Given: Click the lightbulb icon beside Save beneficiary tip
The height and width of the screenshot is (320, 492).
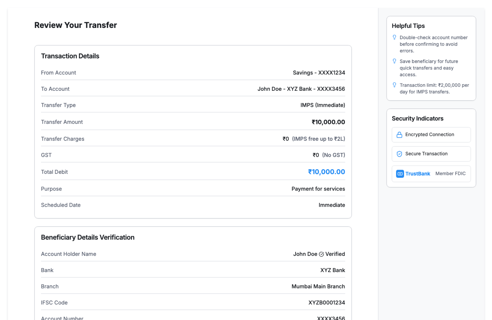Looking at the screenshot, I should (x=394, y=61).
